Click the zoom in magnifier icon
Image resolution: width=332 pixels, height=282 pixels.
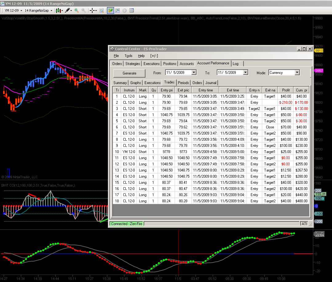[x=77, y=10]
